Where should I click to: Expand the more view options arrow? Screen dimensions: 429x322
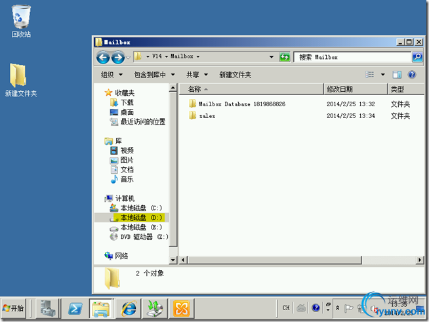point(383,74)
